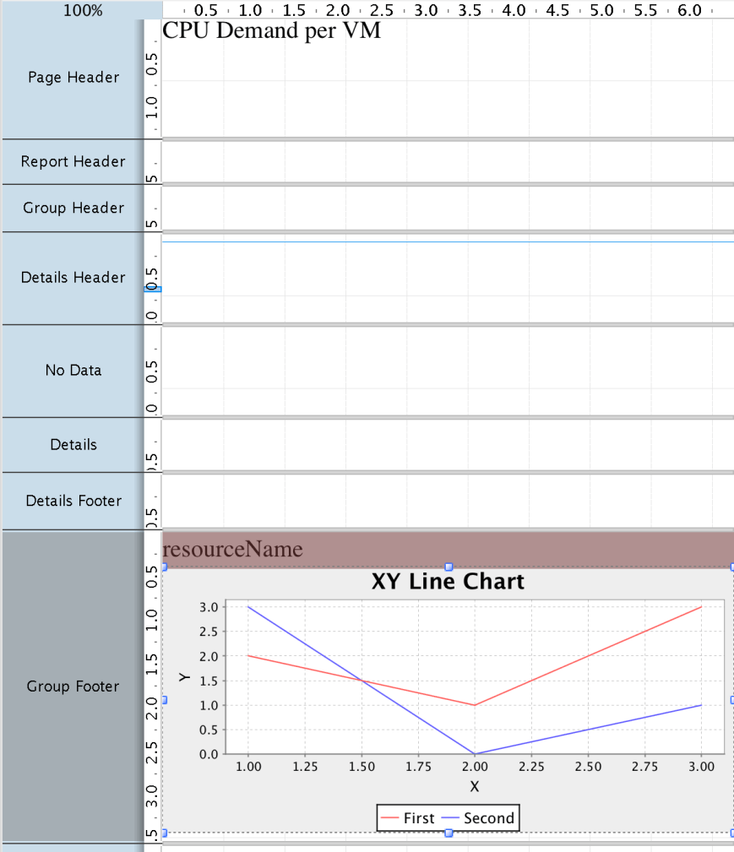734x852 pixels.
Task: Click the "First" legend entry in the chart
Action: [x=408, y=818]
